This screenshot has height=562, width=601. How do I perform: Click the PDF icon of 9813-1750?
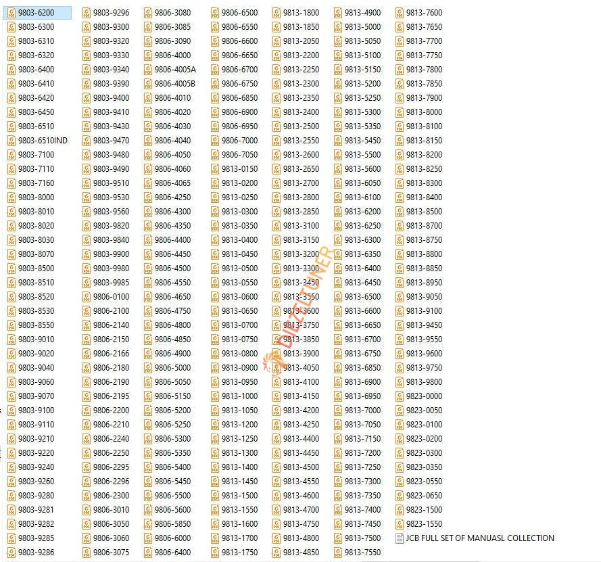point(215,553)
